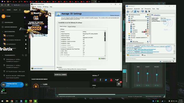The height and width of the screenshot is (103, 184).
Task: Open Chrome from the taskbar
Action: pos(12,101)
